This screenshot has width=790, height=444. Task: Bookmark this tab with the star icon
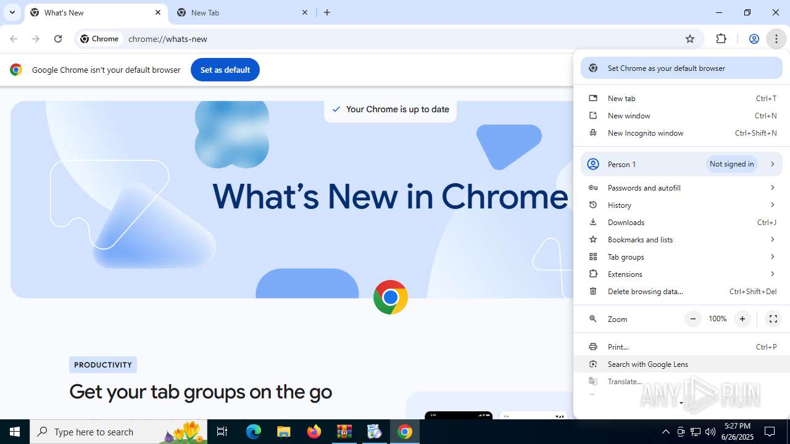tap(690, 39)
